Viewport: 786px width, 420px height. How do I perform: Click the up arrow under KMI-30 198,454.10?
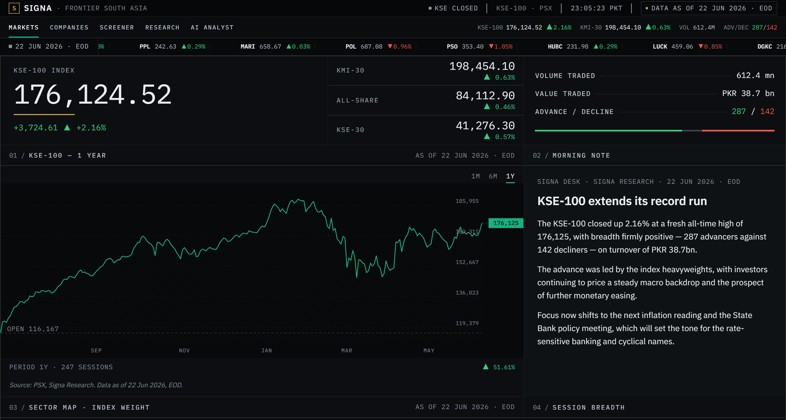[x=487, y=77]
